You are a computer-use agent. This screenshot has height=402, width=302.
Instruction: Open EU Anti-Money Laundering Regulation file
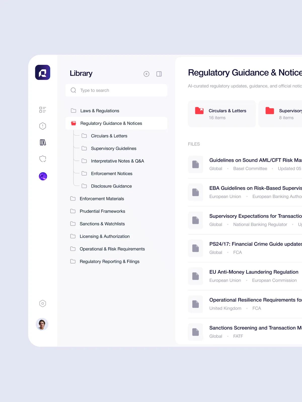pyautogui.click(x=245, y=276)
